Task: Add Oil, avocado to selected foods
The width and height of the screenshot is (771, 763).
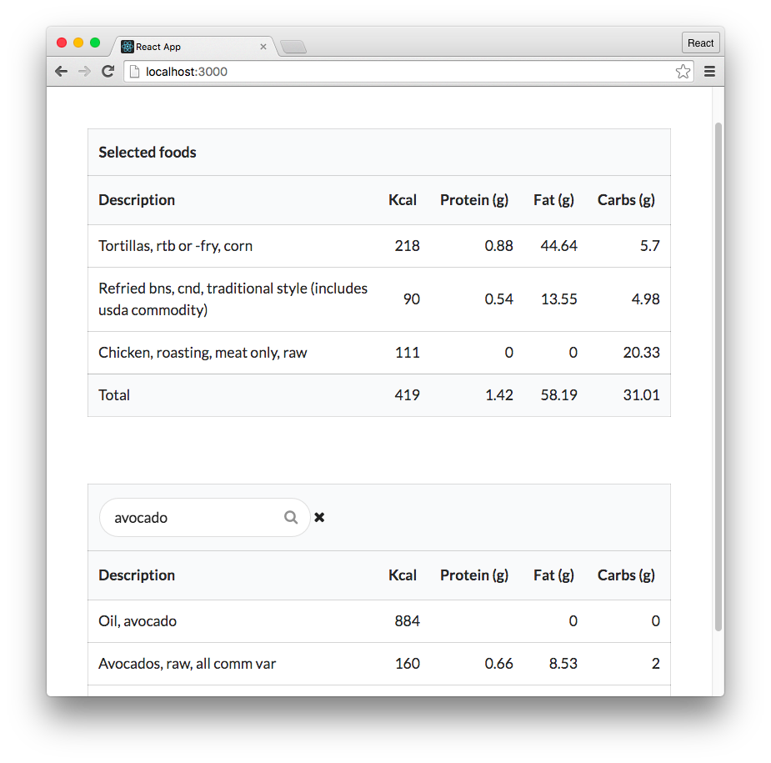Action: [x=379, y=621]
